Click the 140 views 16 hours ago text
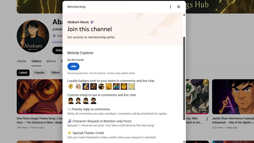Image resolution: width=254 pixels, height=143 pixels. 30,128
